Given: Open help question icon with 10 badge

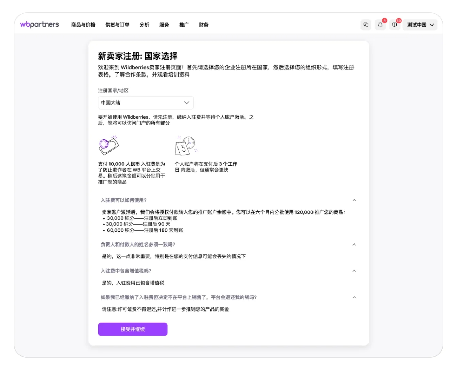Looking at the screenshot, I should (x=394, y=25).
